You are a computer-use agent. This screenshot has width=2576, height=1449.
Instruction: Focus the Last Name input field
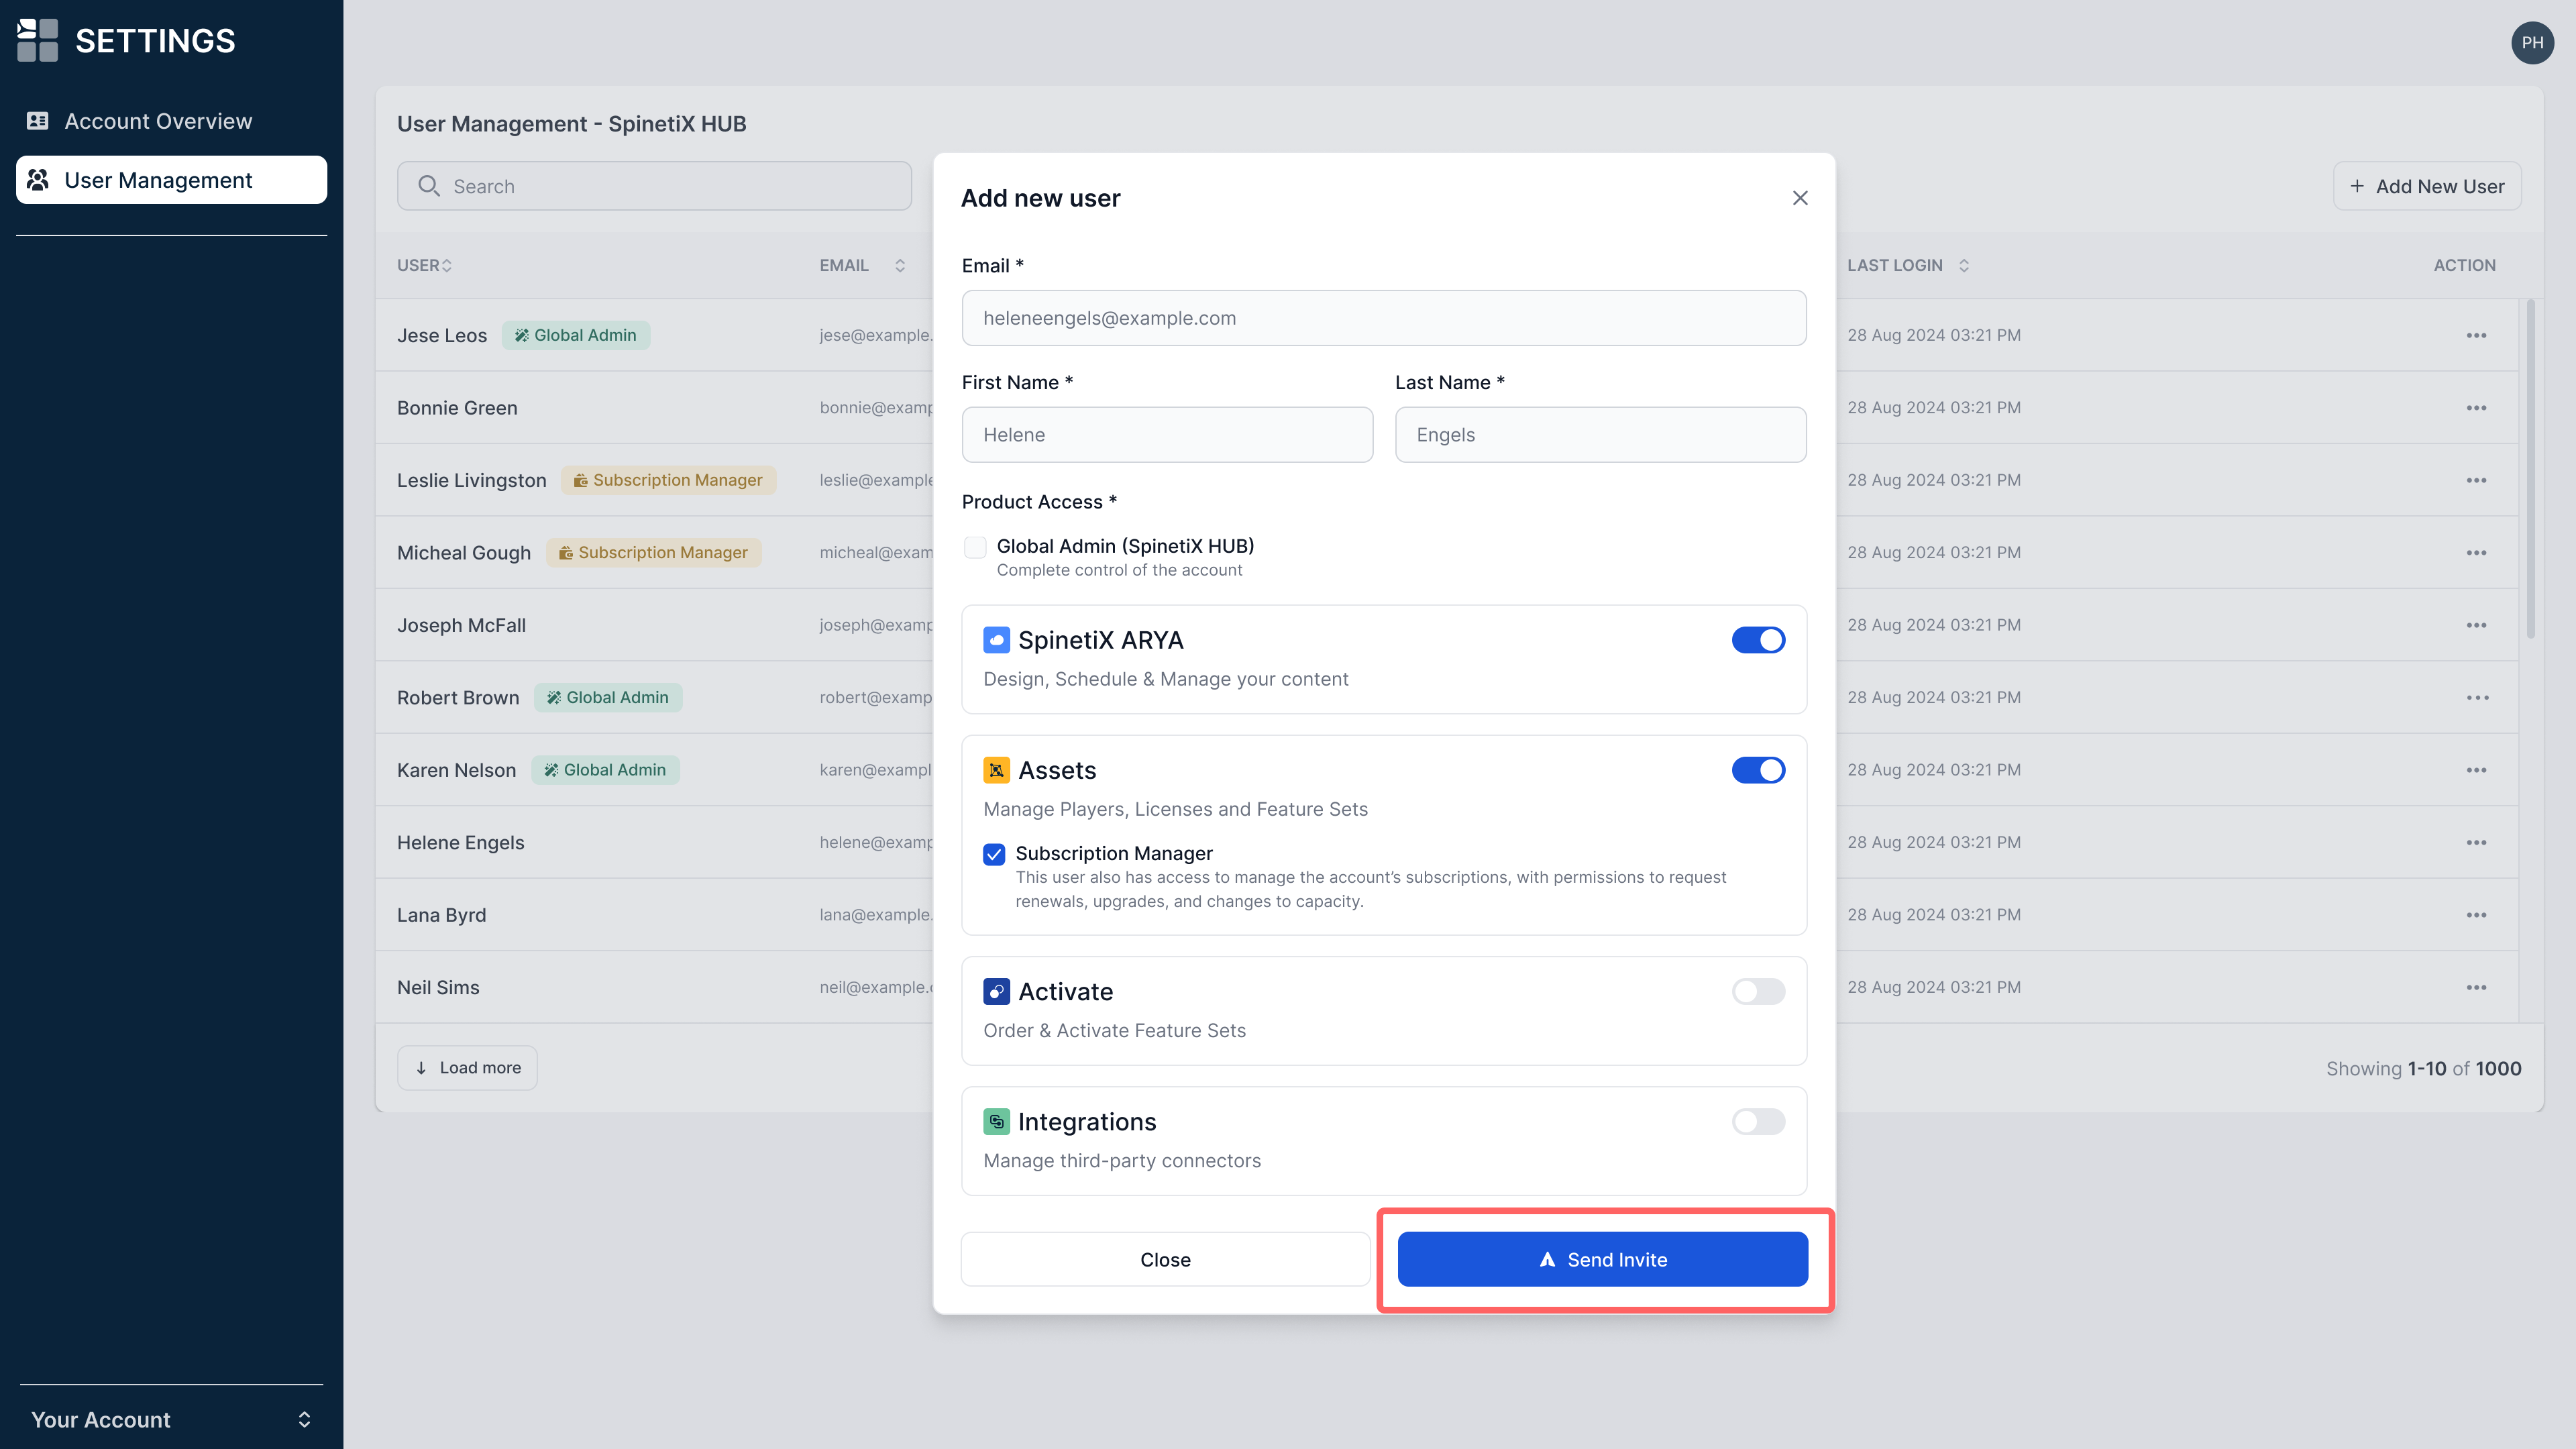click(x=1600, y=435)
